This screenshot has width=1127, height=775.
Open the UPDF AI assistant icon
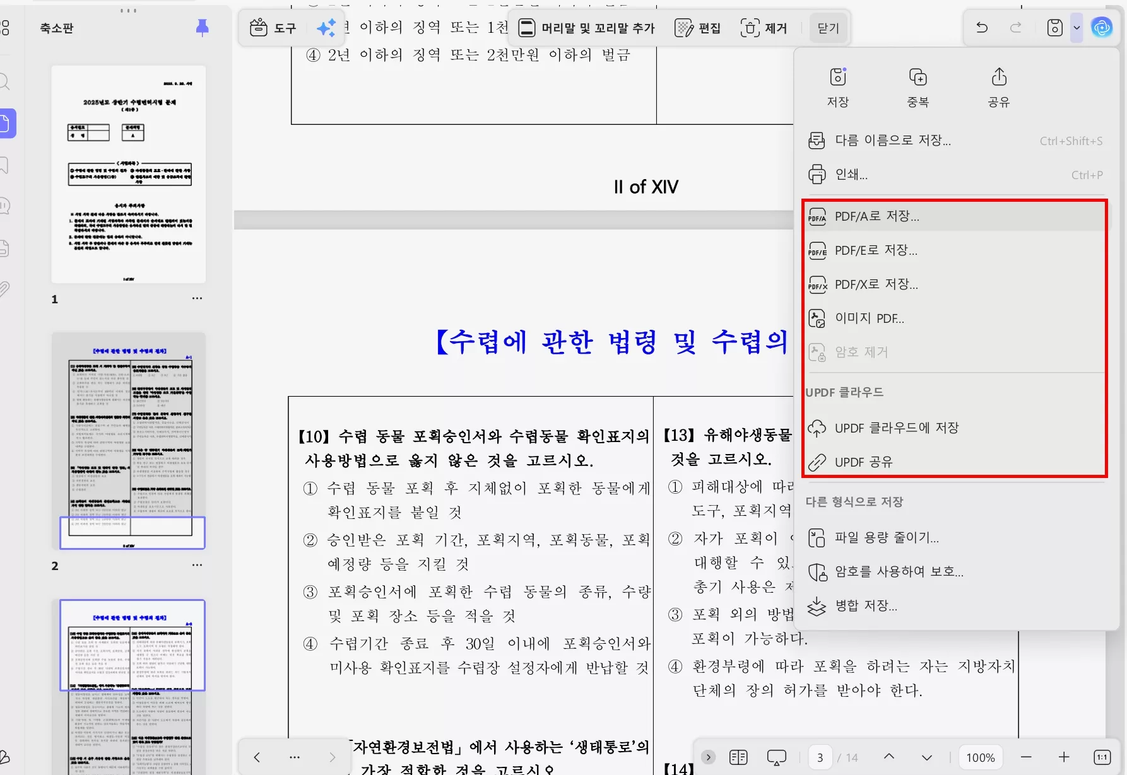click(1102, 27)
